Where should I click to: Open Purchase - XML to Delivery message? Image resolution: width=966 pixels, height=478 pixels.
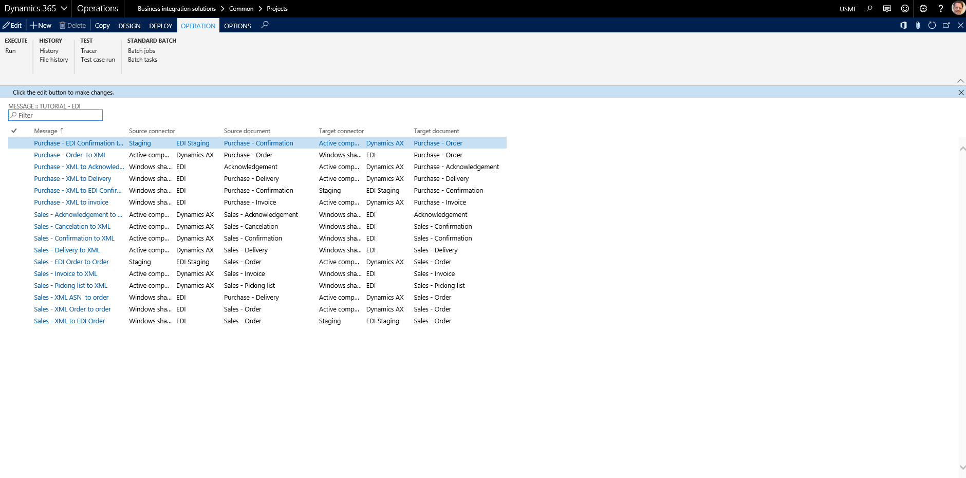[72, 179]
